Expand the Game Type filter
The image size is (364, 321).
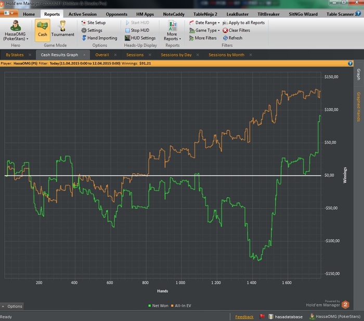[204, 30]
